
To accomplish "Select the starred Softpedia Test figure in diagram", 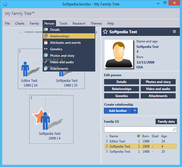I will tap(45, 121).
